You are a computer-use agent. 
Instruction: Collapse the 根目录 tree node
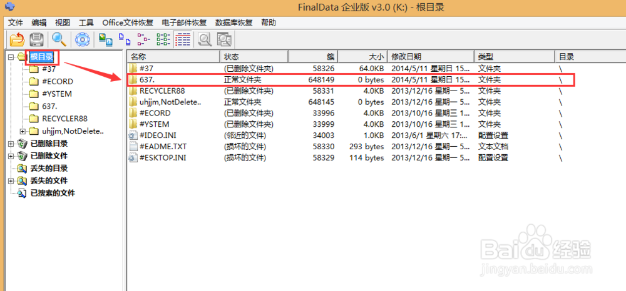11,57
